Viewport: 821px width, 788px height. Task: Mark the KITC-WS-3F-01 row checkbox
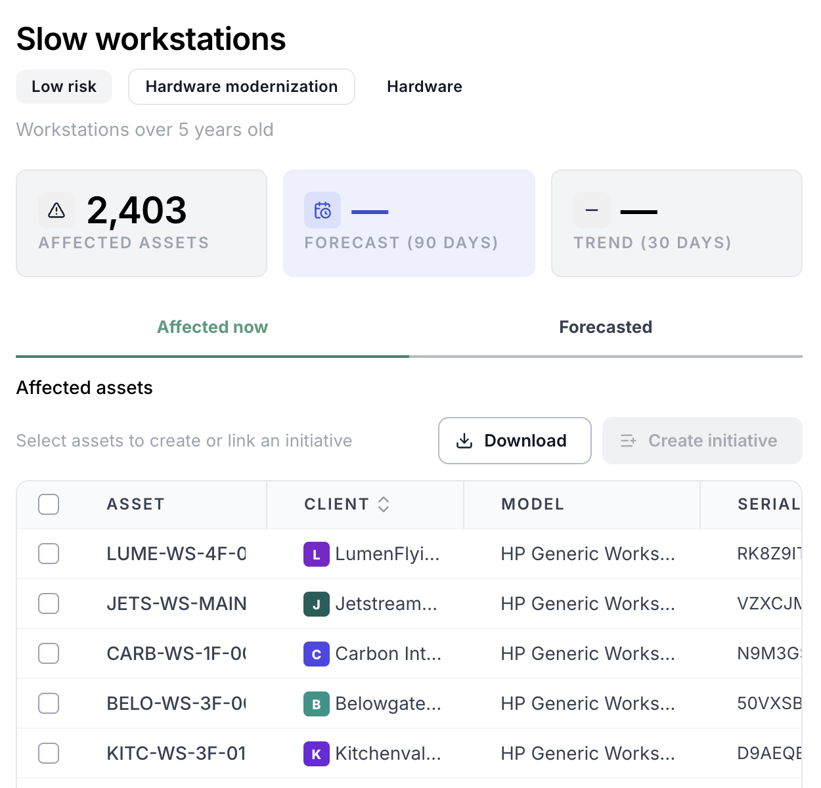(49, 753)
